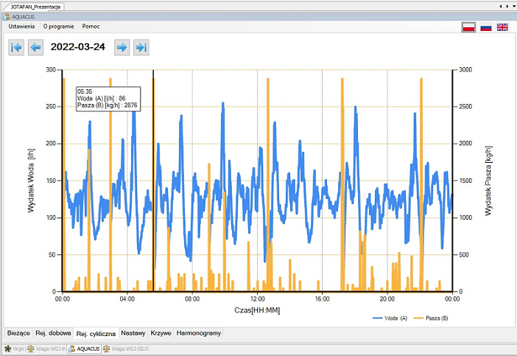The width and height of the screenshot is (517, 356).
Task: Open the Waga WGJ-8 module tab
Action: [x=46, y=349]
